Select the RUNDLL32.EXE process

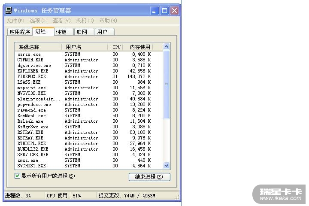[x=89, y=149]
